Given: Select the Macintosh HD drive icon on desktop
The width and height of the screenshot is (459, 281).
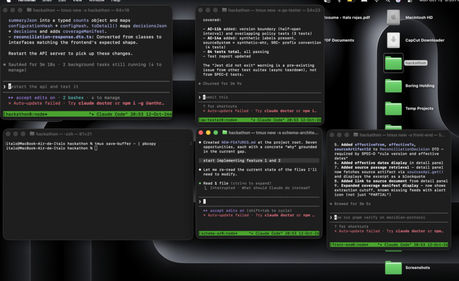Looking at the screenshot, I should point(394,17).
